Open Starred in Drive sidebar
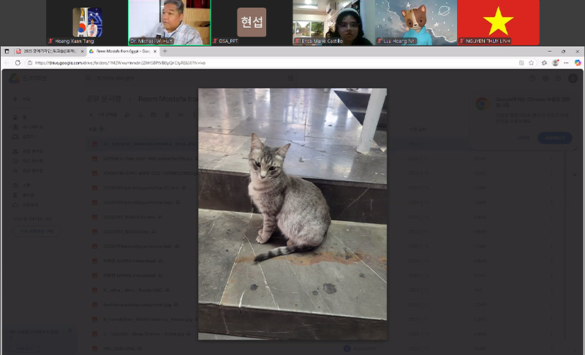The width and height of the screenshot is (585, 355). (28, 171)
